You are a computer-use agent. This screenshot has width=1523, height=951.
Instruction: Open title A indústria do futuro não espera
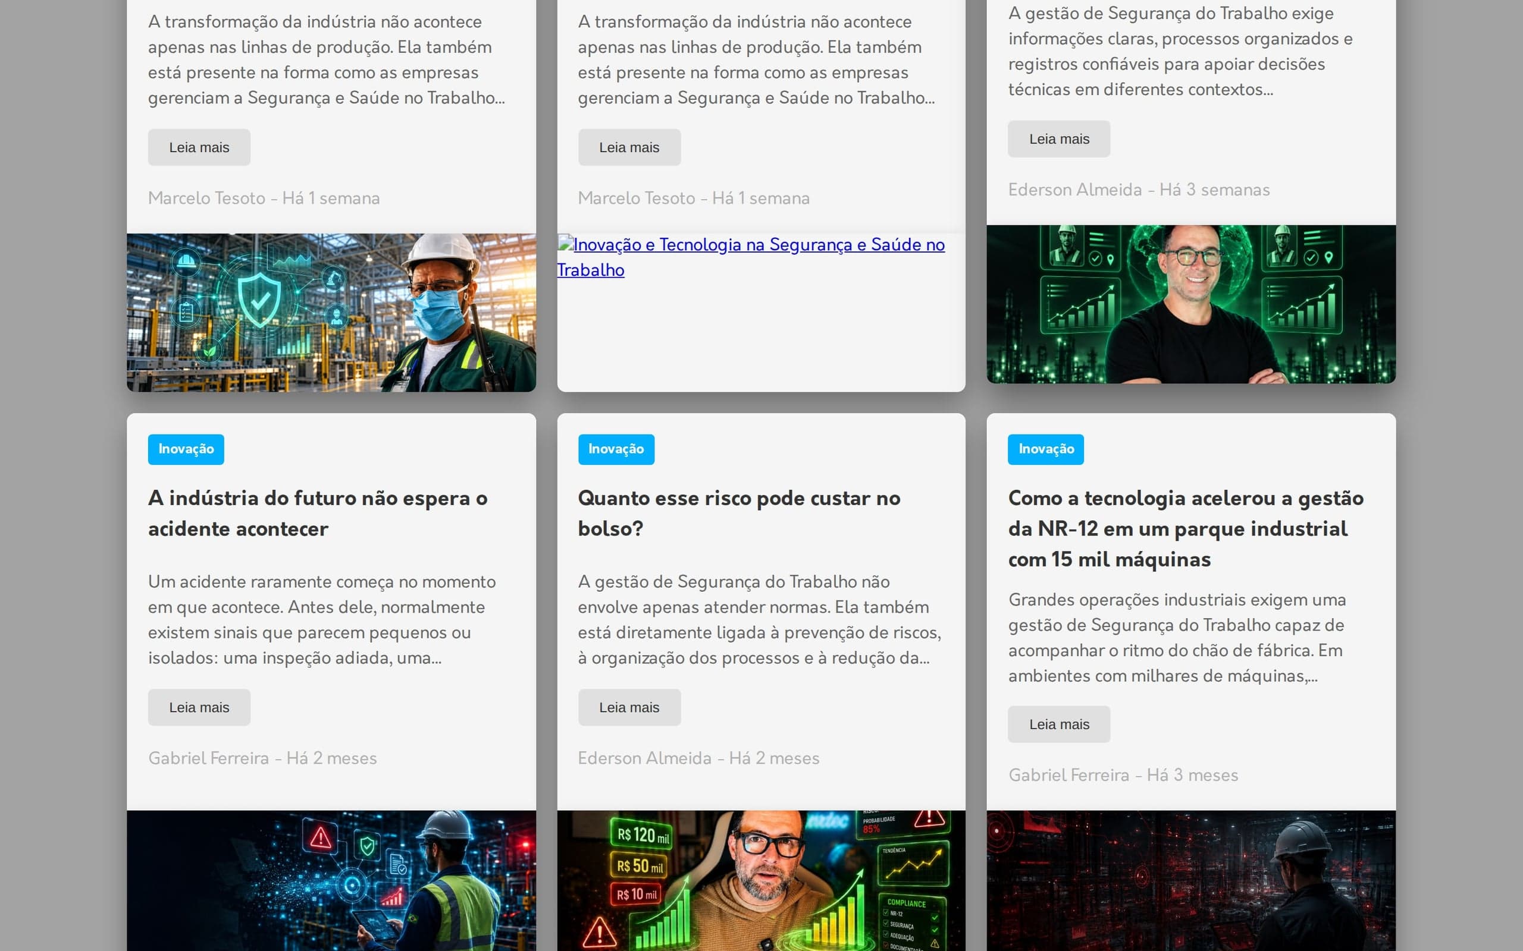click(x=318, y=513)
